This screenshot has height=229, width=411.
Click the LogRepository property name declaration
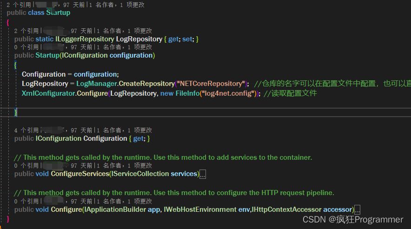(x=139, y=39)
